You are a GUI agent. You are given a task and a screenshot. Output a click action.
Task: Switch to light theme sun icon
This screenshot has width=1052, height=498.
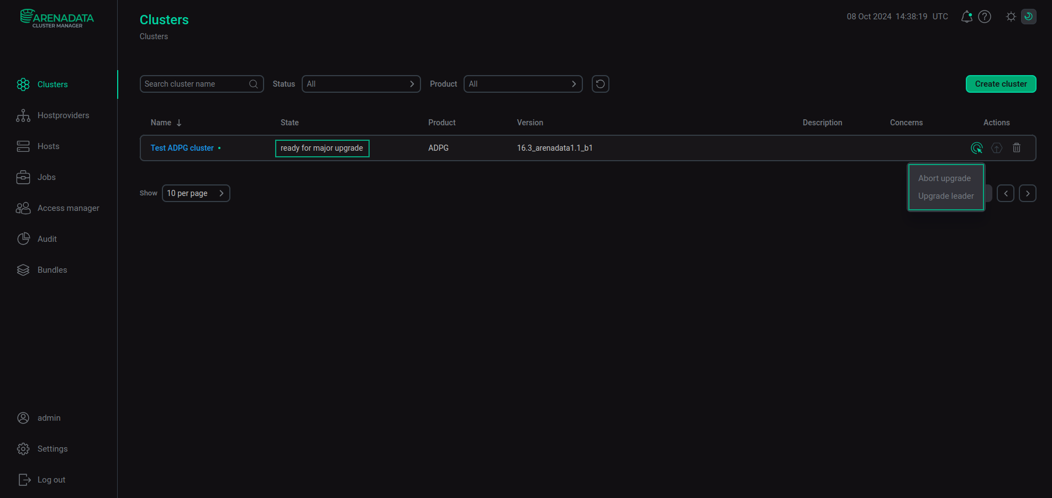[1011, 17]
